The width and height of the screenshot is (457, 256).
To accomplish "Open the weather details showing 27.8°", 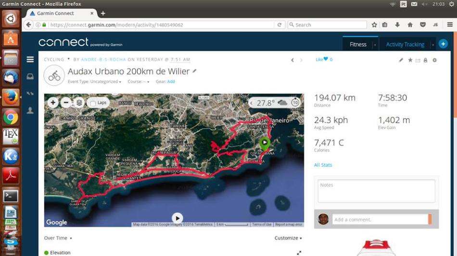I will [x=274, y=103].
